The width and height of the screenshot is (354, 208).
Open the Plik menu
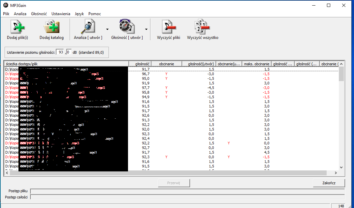tap(6, 14)
